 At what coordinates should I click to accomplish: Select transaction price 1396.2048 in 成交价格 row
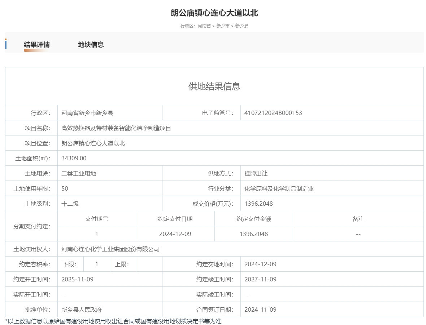(x=258, y=204)
